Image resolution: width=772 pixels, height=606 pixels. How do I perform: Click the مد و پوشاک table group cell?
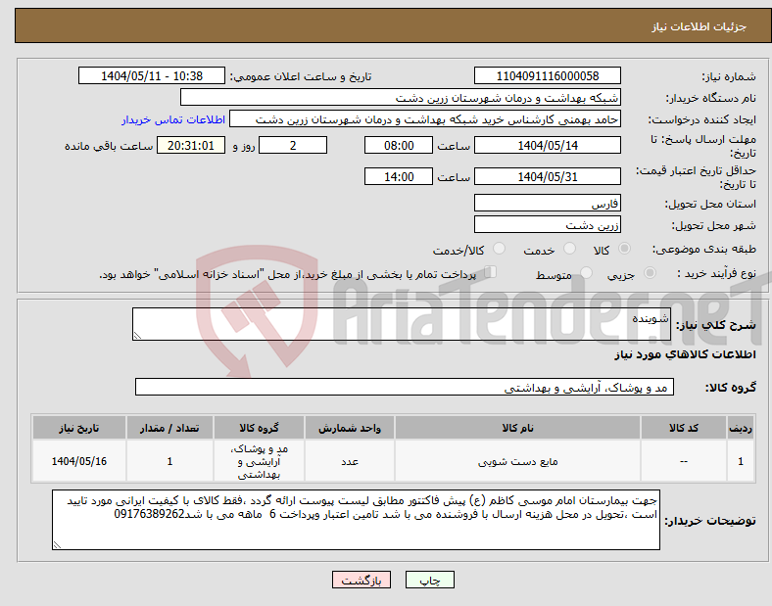[259, 461]
